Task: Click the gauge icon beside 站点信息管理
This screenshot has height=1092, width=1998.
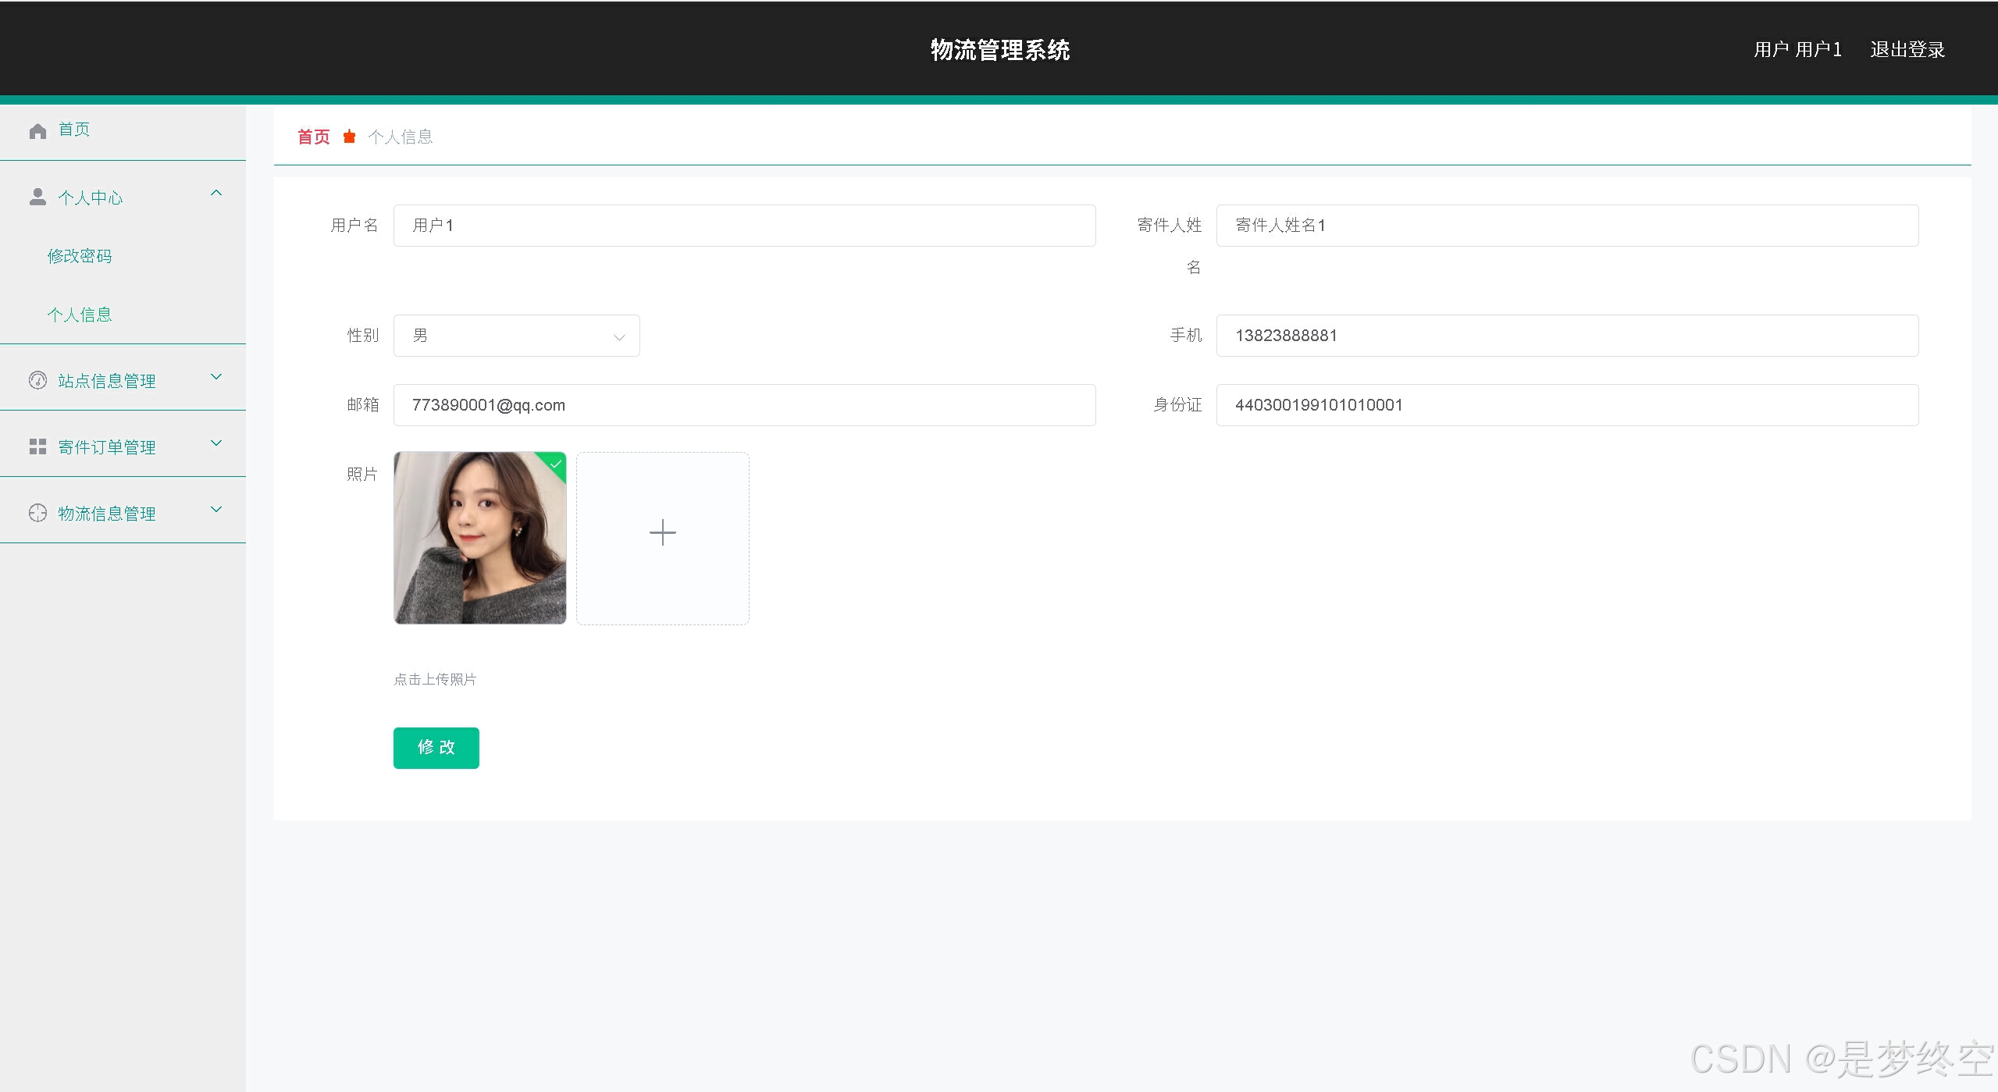Action: (x=37, y=380)
